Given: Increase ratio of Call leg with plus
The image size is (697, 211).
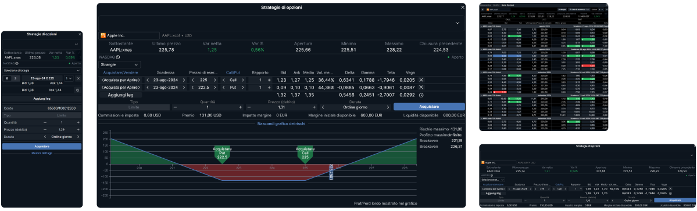Looking at the screenshot, I should [269, 80].
